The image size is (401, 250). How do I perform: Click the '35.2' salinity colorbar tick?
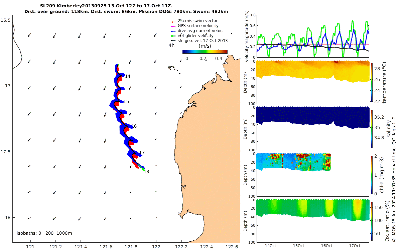tap(379, 117)
